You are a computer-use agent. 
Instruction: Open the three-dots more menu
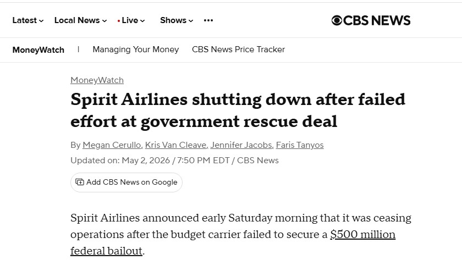(208, 20)
